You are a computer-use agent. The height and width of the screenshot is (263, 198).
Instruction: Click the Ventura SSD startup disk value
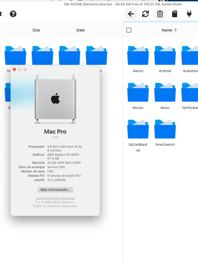coord(56,167)
